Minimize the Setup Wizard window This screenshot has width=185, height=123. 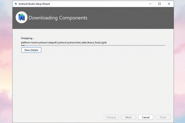click(150, 4)
